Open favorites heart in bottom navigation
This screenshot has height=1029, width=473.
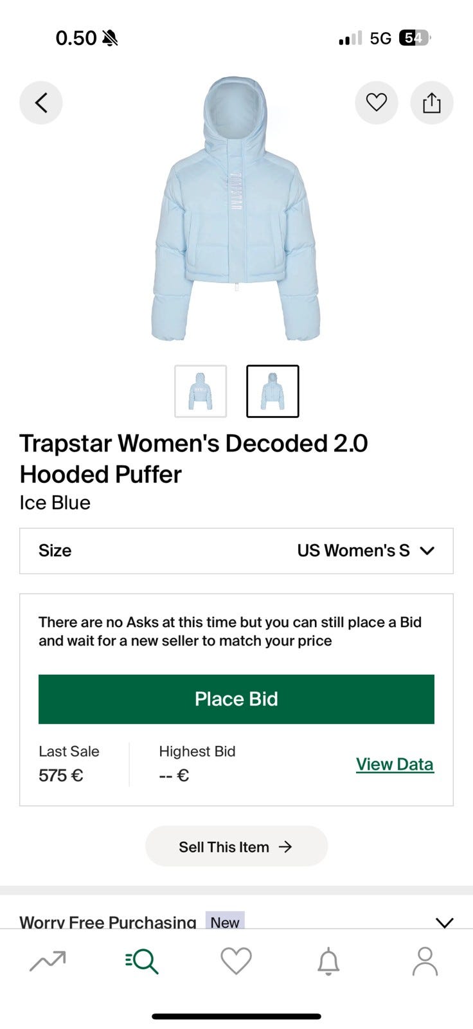pyautogui.click(x=236, y=961)
